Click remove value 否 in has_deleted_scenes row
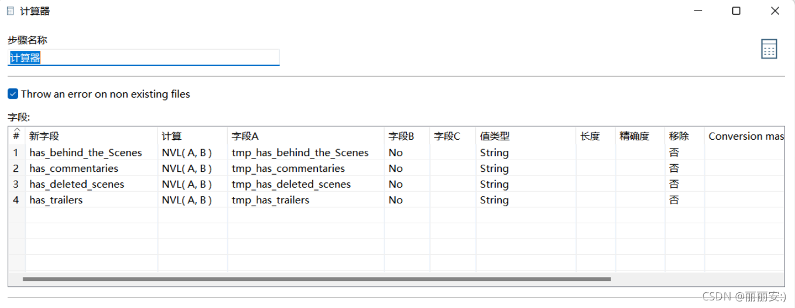 684,184
